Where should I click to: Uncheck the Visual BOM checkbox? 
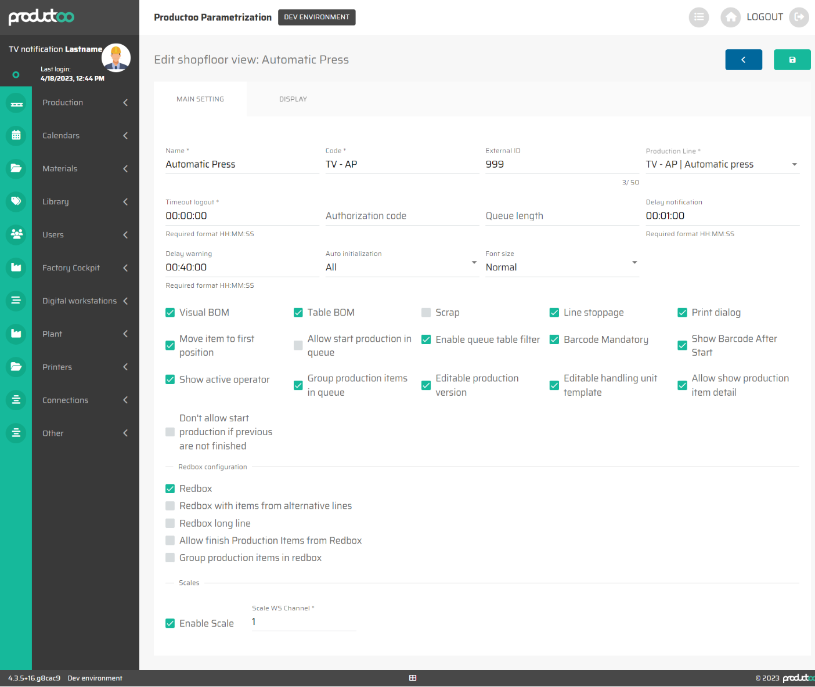click(x=170, y=313)
